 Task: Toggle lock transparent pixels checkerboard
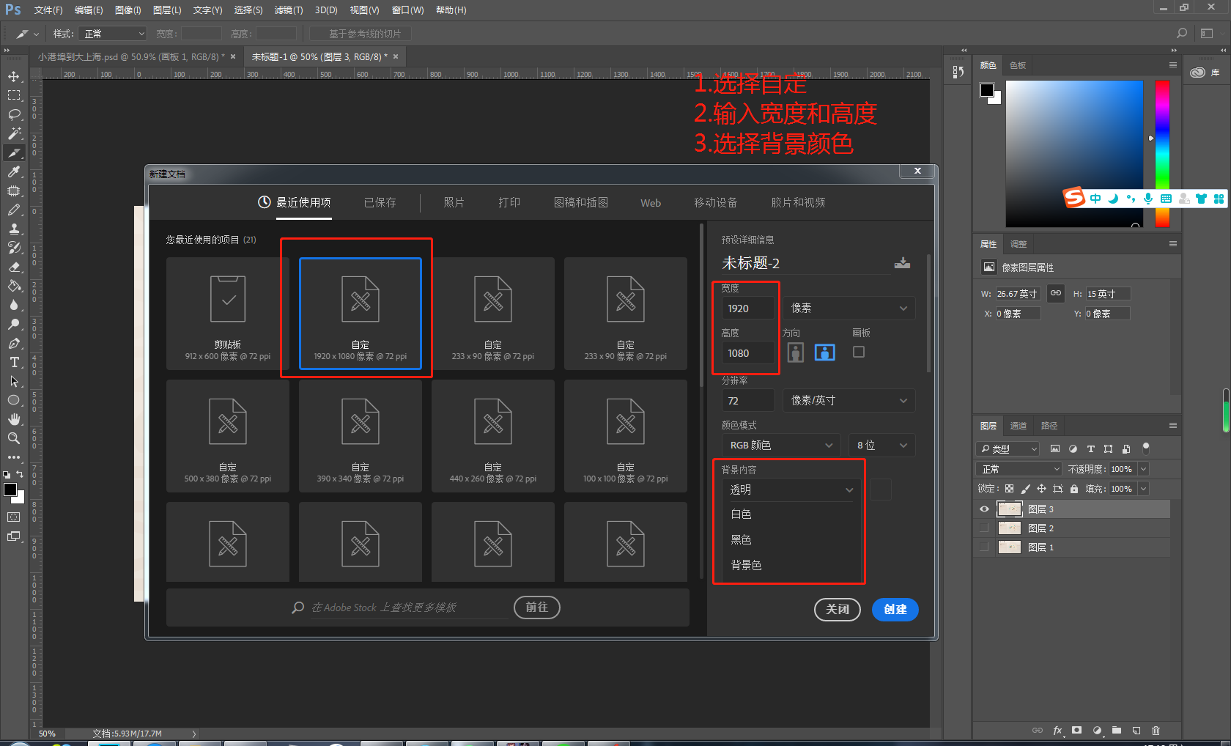(x=1010, y=489)
